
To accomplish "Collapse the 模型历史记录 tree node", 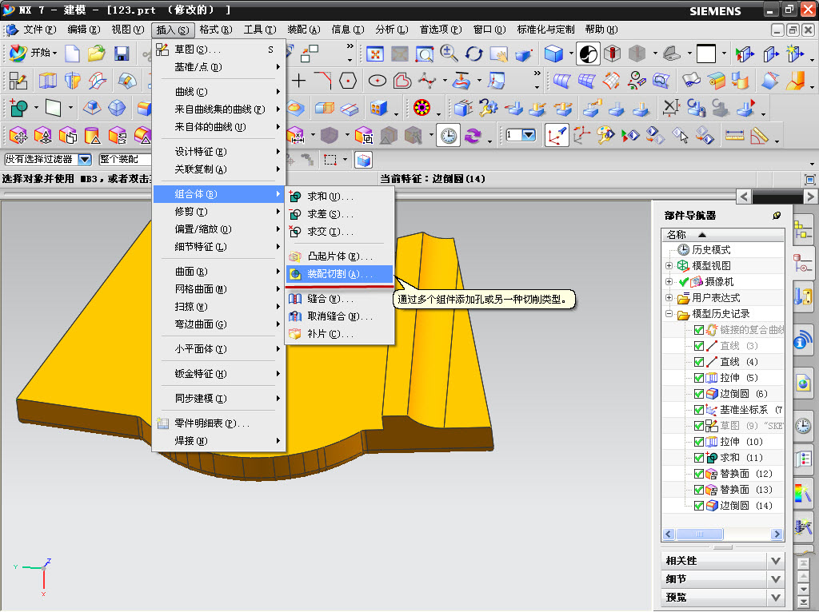I will coord(669,314).
